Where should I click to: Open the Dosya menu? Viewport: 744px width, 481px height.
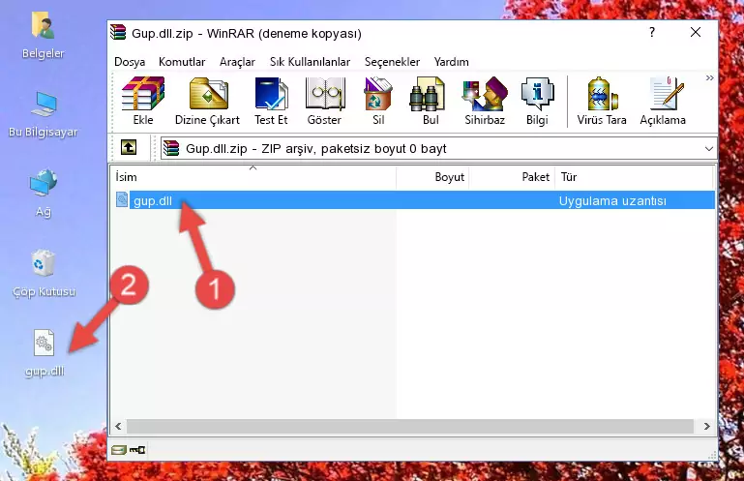[x=130, y=62]
